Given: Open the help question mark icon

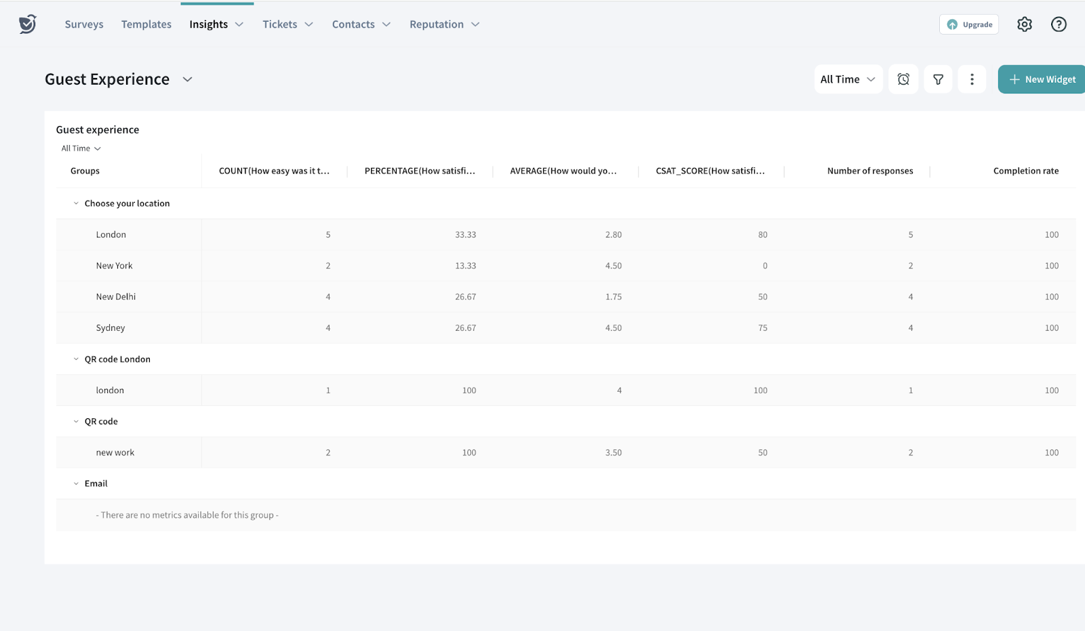Looking at the screenshot, I should pos(1059,24).
